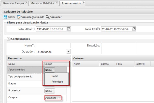Click the Quantidade operator field

tap(51, 52)
